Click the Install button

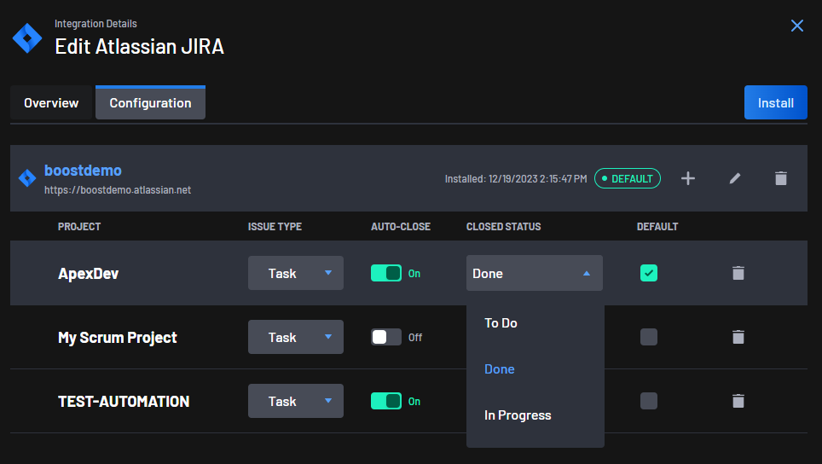[775, 102]
